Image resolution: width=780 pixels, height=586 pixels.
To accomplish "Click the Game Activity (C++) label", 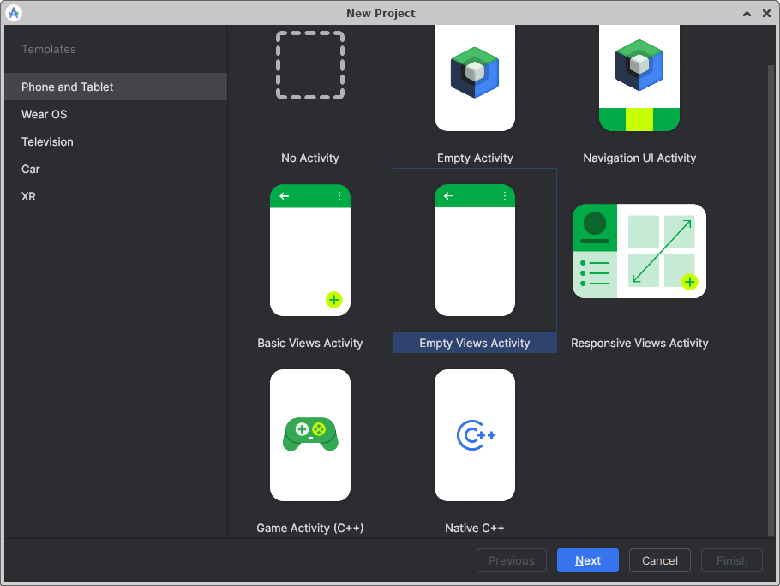I will [x=309, y=528].
